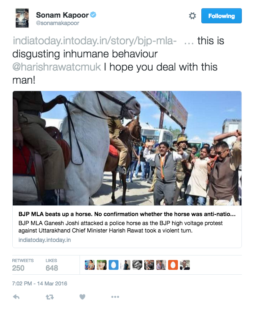
Task: Open the 'BJP MLA beats up a horse' headline
Action: (x=127, y=214)
